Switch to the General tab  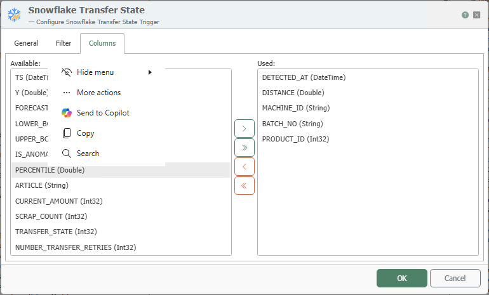[26, 43]
